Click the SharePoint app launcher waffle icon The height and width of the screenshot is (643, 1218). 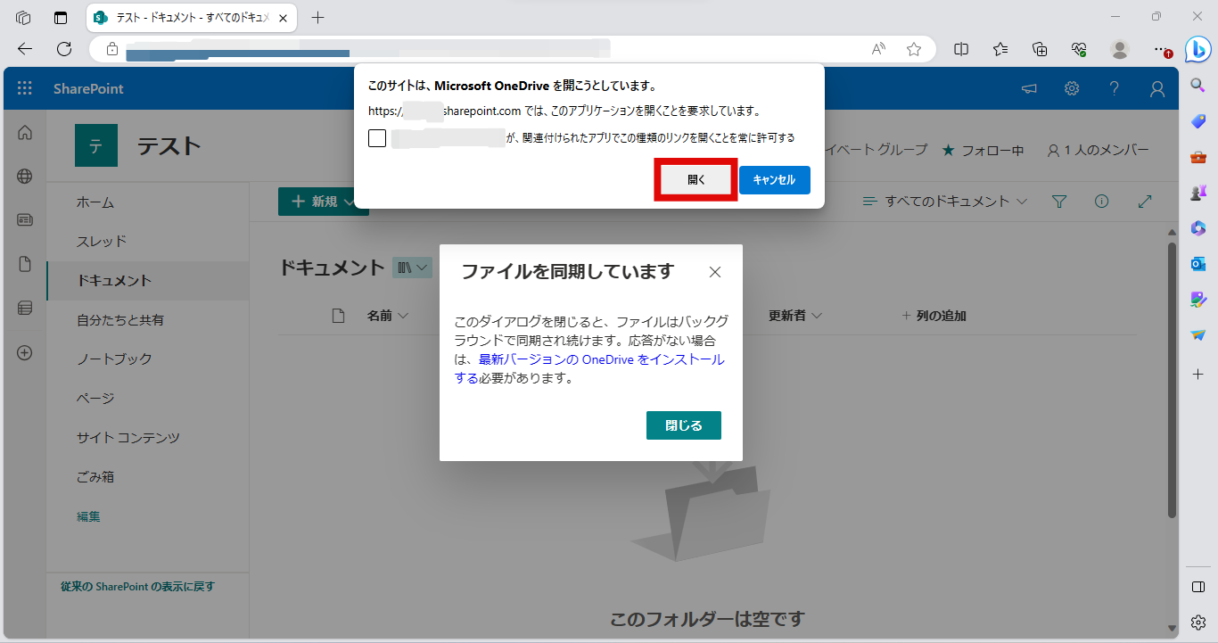tap(25, 88)
